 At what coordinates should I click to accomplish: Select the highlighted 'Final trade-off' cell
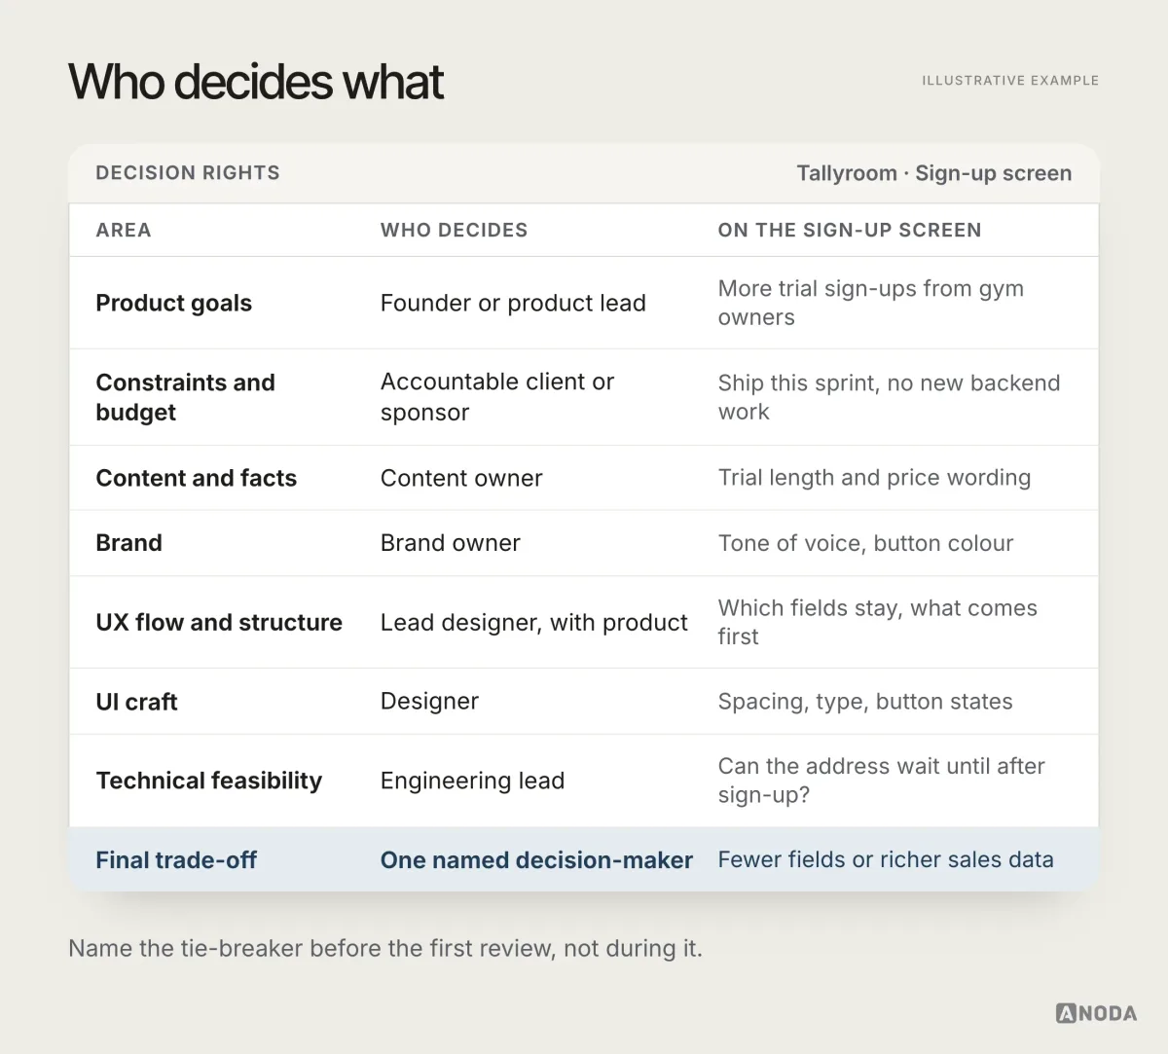click(176, 860)
